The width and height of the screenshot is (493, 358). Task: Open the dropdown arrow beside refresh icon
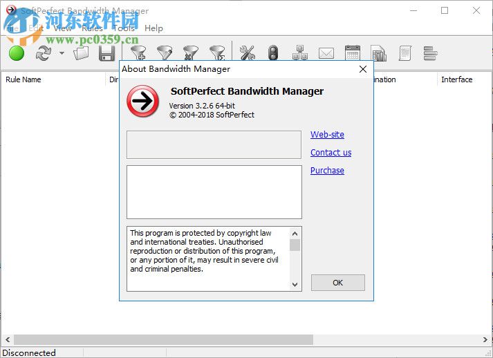pyautogui.click(x=62, y=53)
